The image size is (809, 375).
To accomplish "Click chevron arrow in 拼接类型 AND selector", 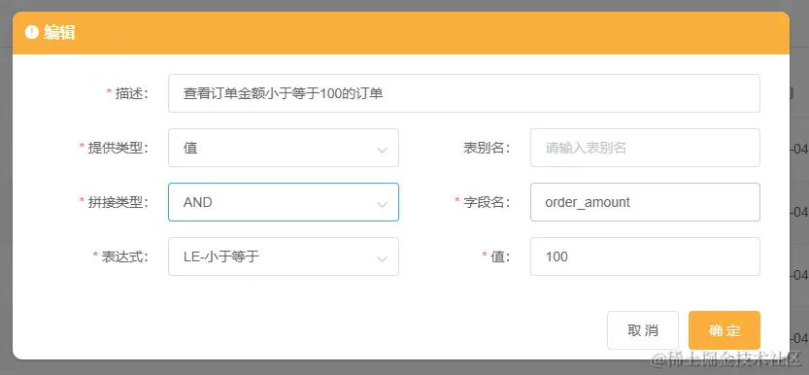I will [x=382, y=204].
